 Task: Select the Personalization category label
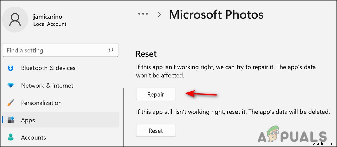click(41, 103)
